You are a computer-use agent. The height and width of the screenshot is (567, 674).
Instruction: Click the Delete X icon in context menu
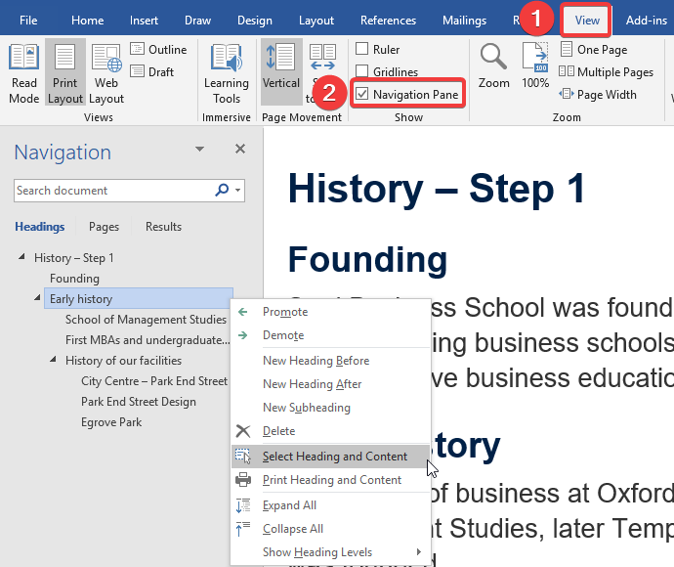point(243,431)
